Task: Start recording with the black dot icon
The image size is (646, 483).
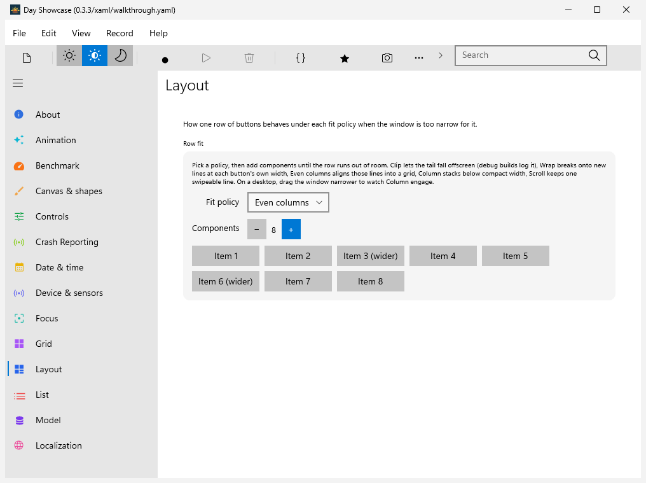Action: (x=165, y=60)
